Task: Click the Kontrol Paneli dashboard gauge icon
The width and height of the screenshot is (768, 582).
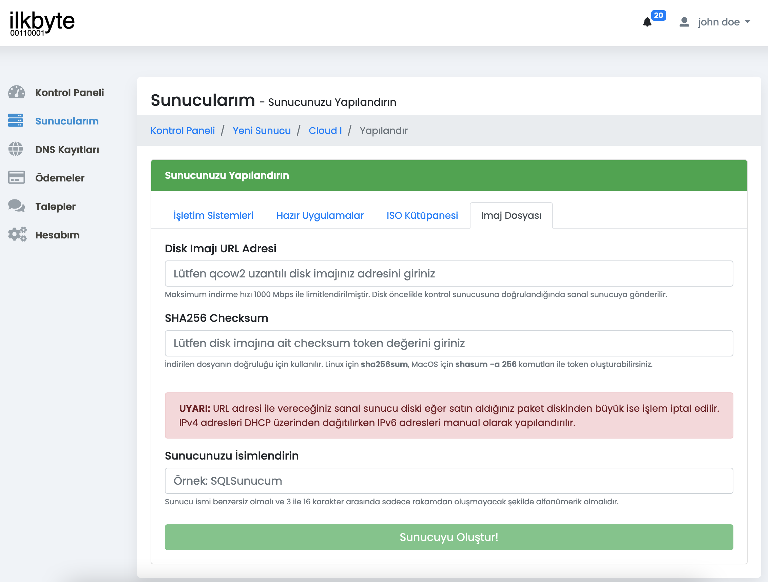Action: click(x=16, y=92)
